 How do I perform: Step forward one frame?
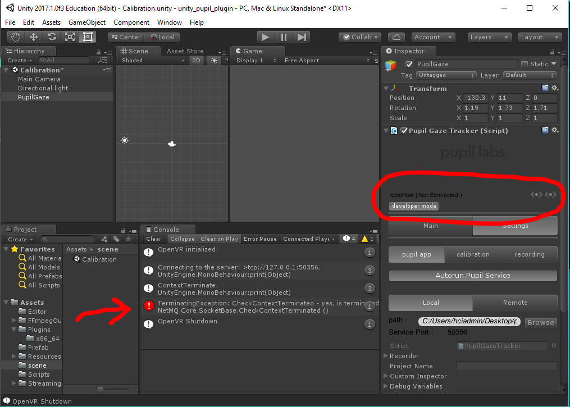[302, 37]
